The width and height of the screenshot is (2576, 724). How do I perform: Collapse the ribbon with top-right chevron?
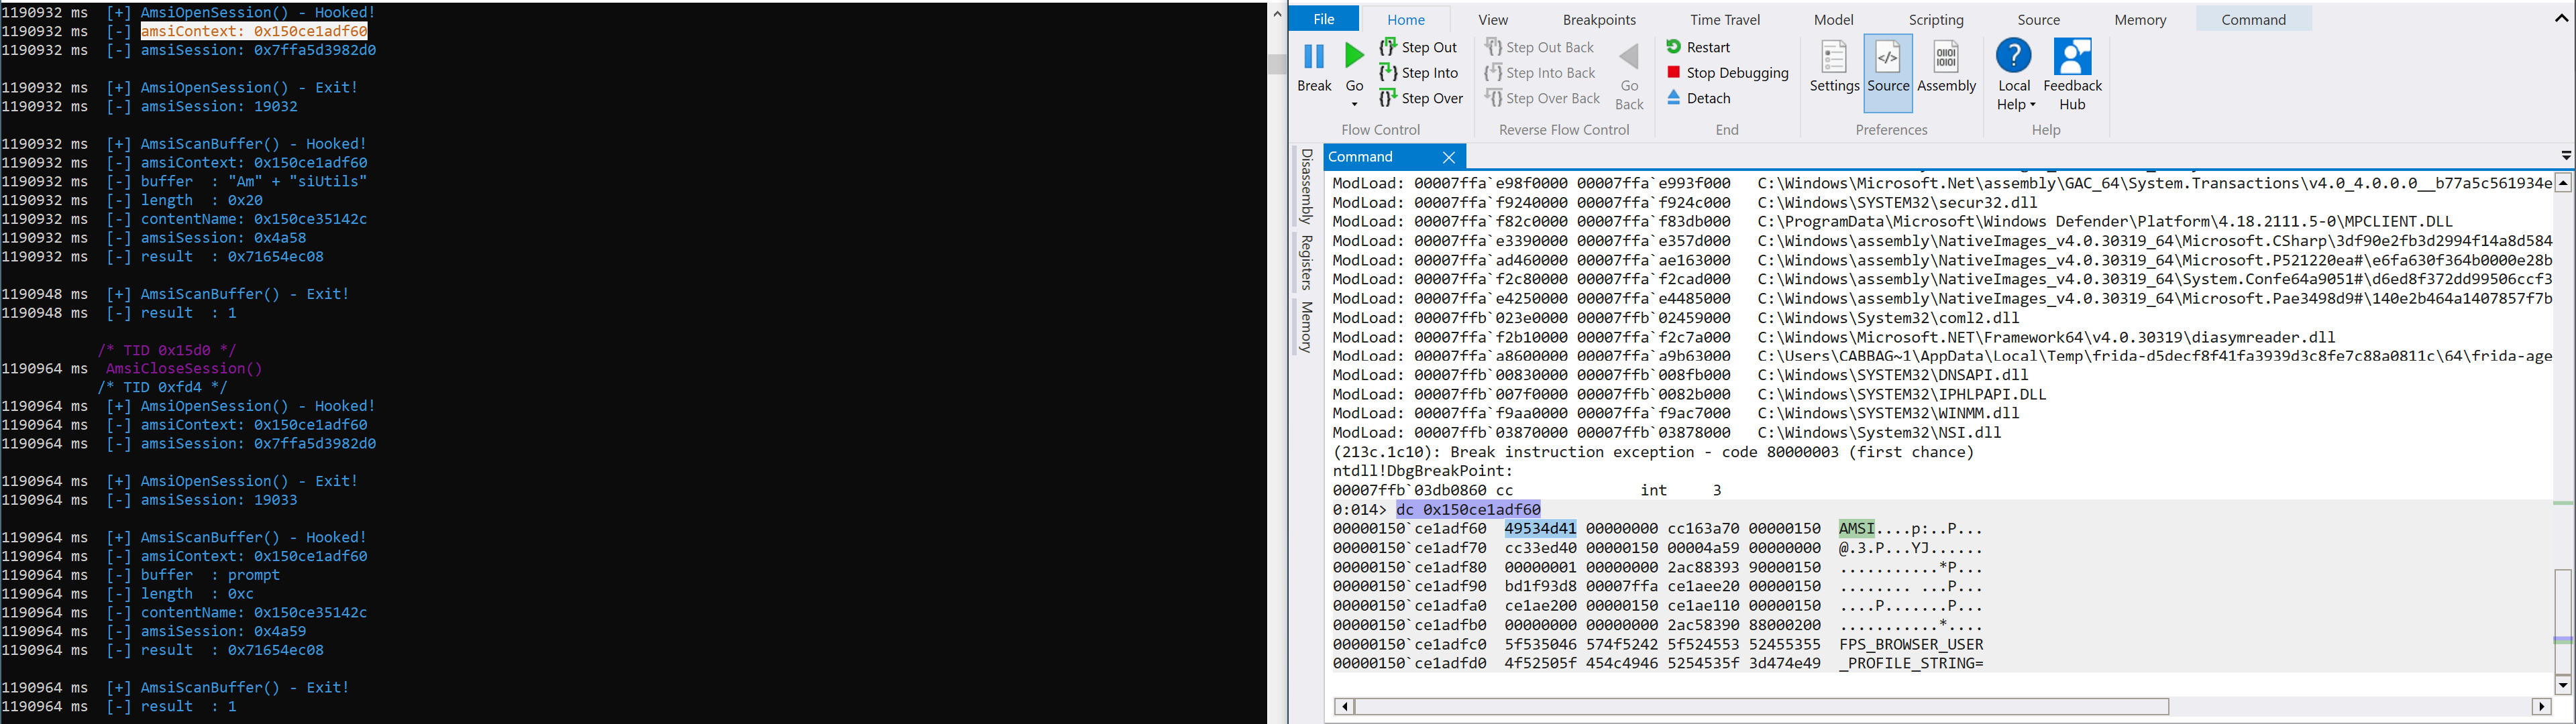point(2561,19)
